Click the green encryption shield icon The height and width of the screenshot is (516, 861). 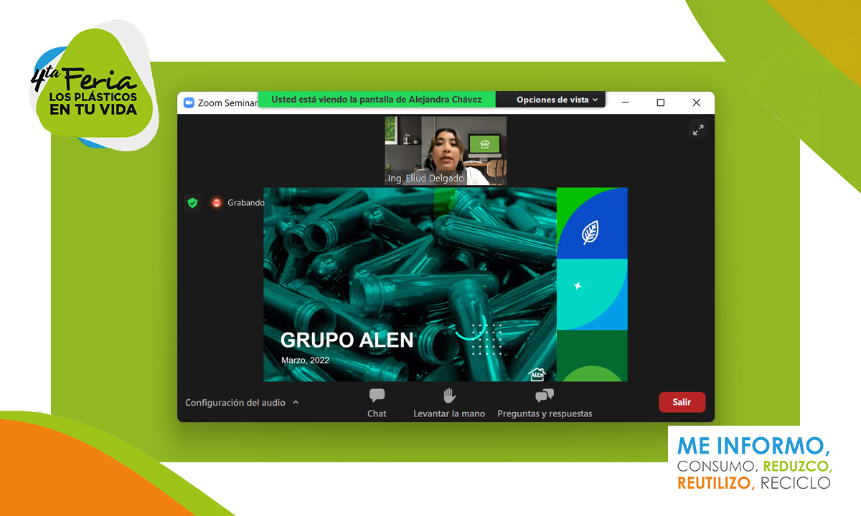192,203
